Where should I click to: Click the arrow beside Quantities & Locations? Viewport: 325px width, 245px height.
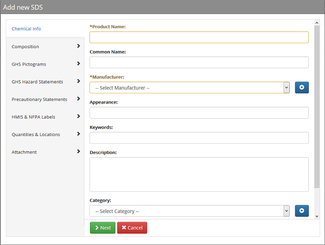point(79,134)
